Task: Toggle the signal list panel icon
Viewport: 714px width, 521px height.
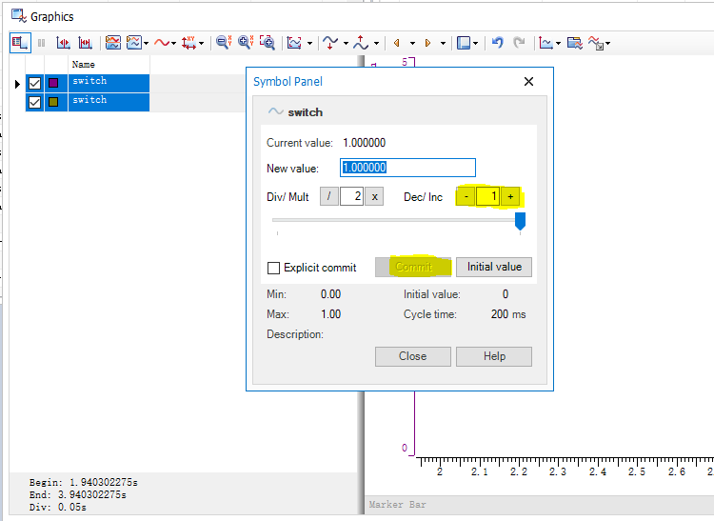Action: click(20, 43)
